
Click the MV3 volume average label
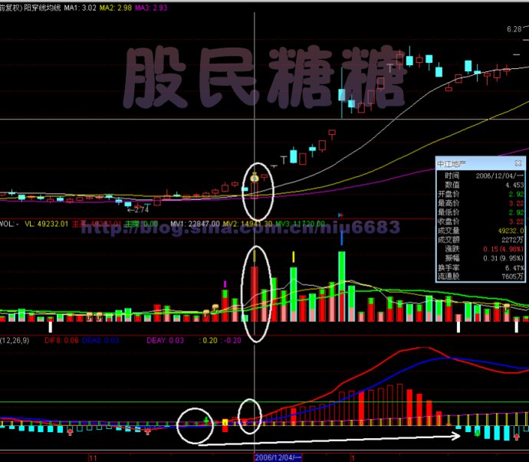click(x=300, y=224)
